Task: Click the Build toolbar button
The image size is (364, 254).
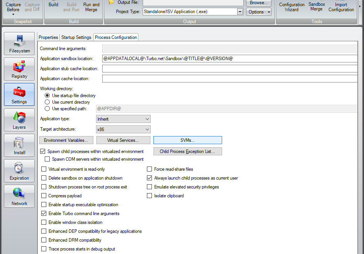Action: pos(53,5)
